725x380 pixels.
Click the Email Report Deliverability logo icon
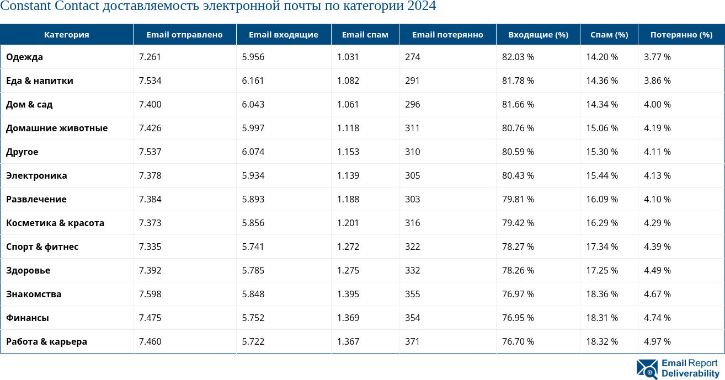pyautogui.click(x=647, y=368)
